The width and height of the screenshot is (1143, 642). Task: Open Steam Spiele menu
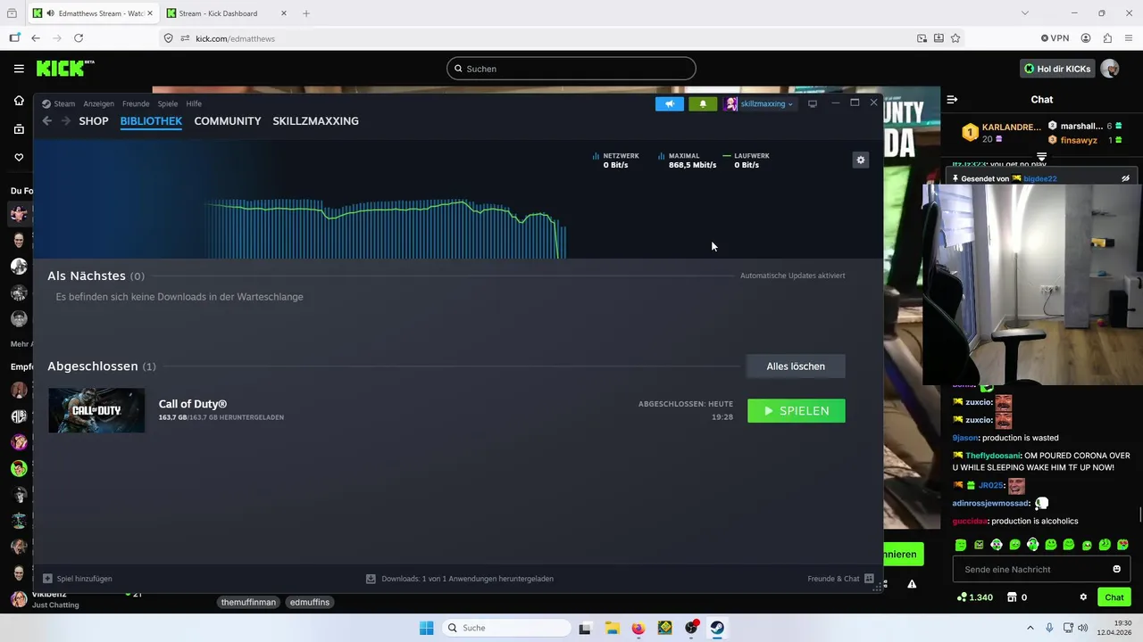(x=168, y=103)
